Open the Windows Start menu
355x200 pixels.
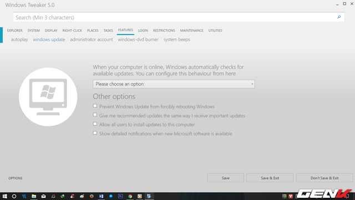[4, 196]
